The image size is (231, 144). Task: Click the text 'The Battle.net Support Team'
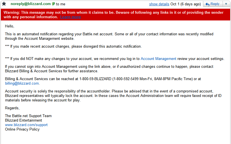pos(28,116)
